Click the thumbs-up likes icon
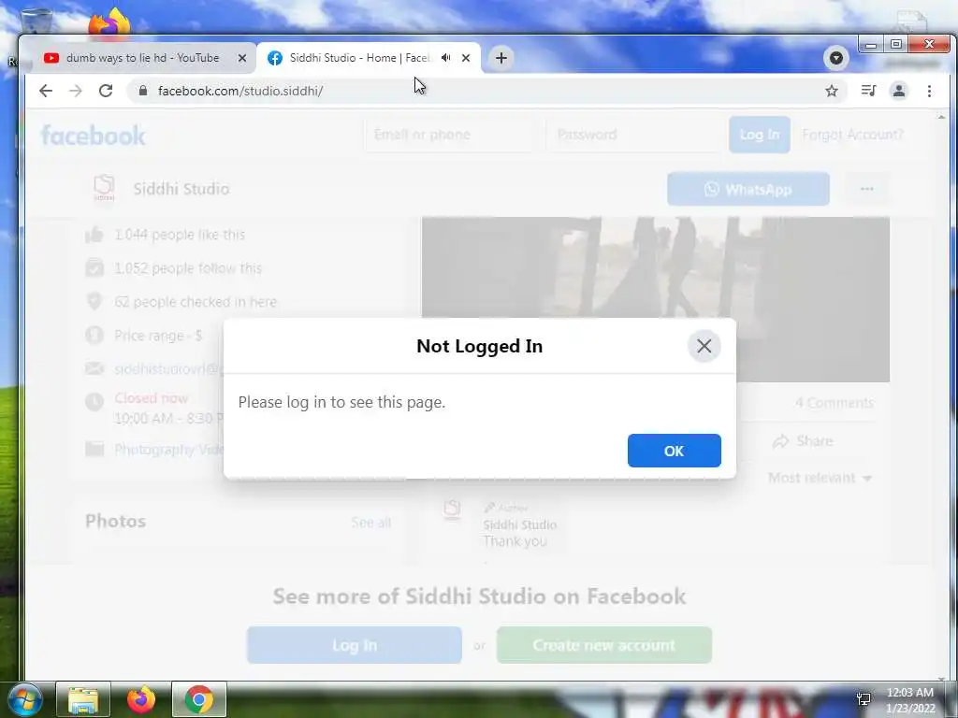958x718 pixels. coord(94,235)
